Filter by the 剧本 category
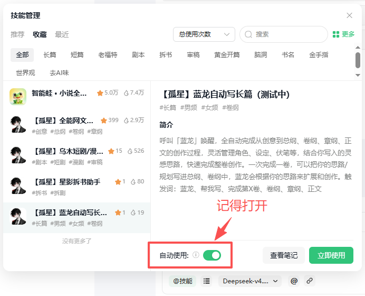Image resolution: width=365 pixels, height=296 pixels. point(138,55)
